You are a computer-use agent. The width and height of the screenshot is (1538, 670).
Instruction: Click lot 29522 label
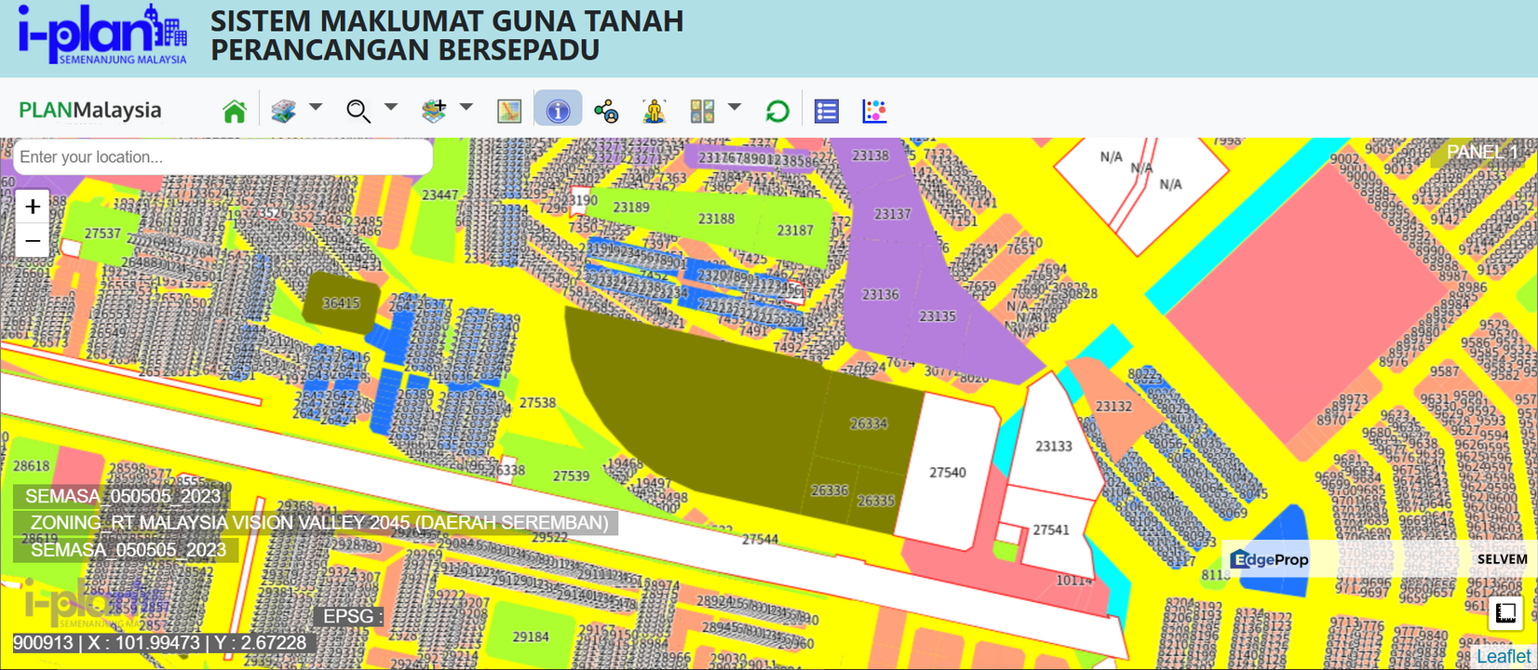[x=549, y=537]
